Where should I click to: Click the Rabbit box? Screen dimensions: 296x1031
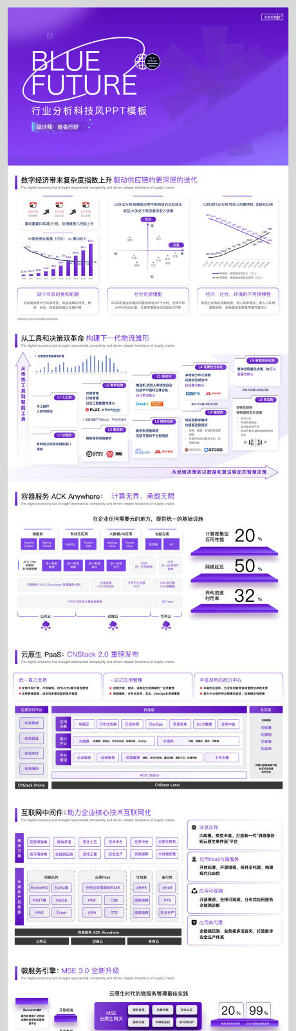coord(62,900)
